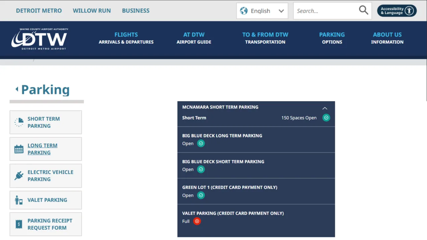Click green check under Big Blue Deck Long Term

(x=201, y=143)
